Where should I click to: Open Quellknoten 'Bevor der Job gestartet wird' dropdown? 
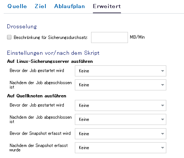pyautogui.click(x=121, y=105)
